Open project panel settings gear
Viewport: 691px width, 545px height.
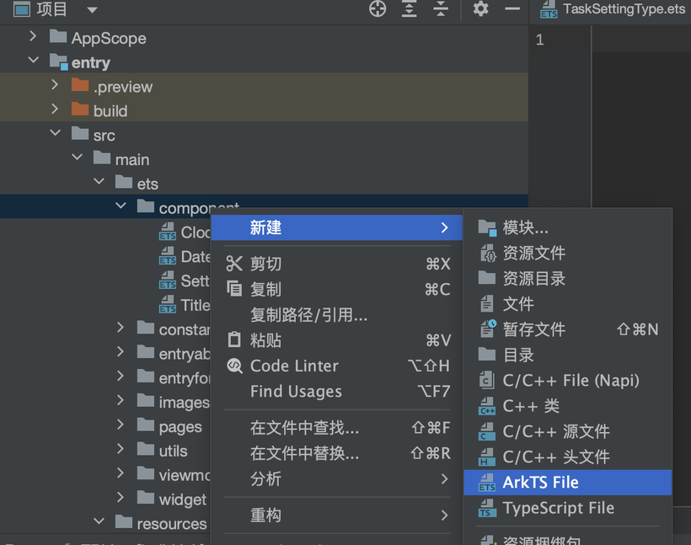point(480,9)
